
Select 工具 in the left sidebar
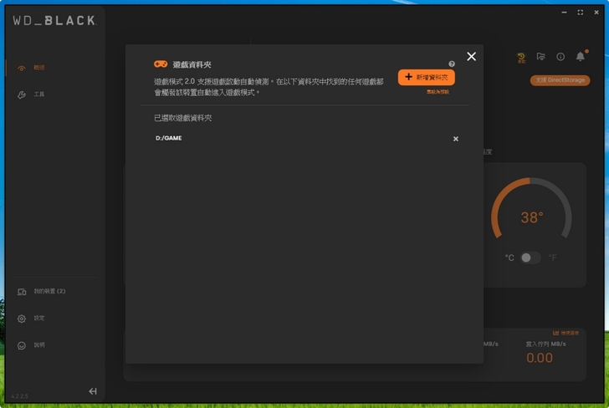(38, 94)
